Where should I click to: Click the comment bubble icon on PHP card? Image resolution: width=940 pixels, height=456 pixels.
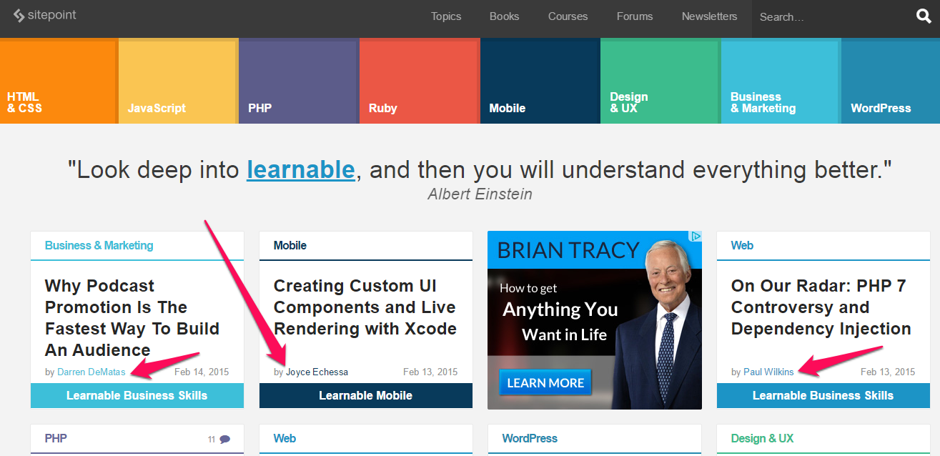[x=225, y=440]
